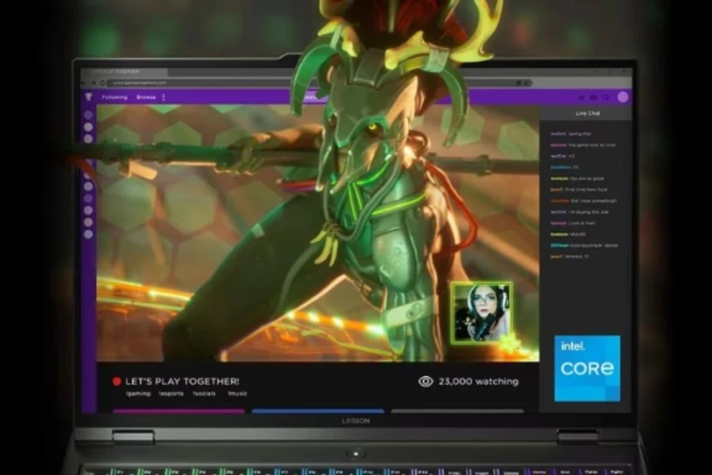Click the first header icon left of the profile avatar
Viewport: 712px width, 475px height.
point(581,97)
